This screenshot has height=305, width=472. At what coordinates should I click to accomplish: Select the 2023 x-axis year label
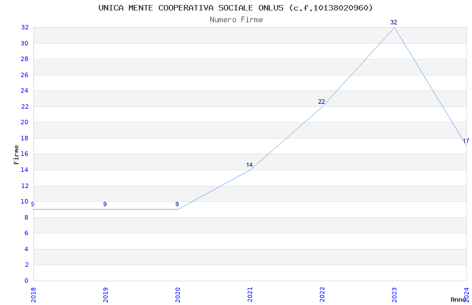coord(394,295)
